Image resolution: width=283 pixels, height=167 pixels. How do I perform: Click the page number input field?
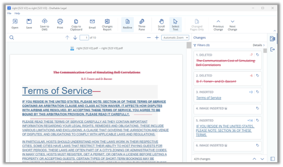pyautogui.click(x=84, y=38)
